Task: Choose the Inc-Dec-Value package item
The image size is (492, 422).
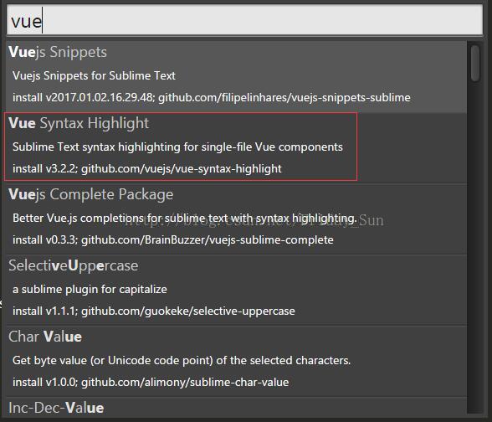Action: 236,407
